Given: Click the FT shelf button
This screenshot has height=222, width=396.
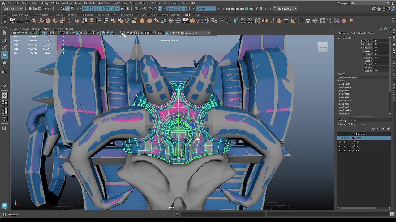Looking at the screenshot, I should pos(19,21).
